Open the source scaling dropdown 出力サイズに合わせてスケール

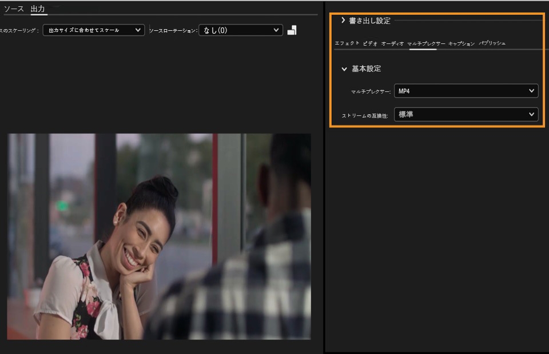pos(93,30)
